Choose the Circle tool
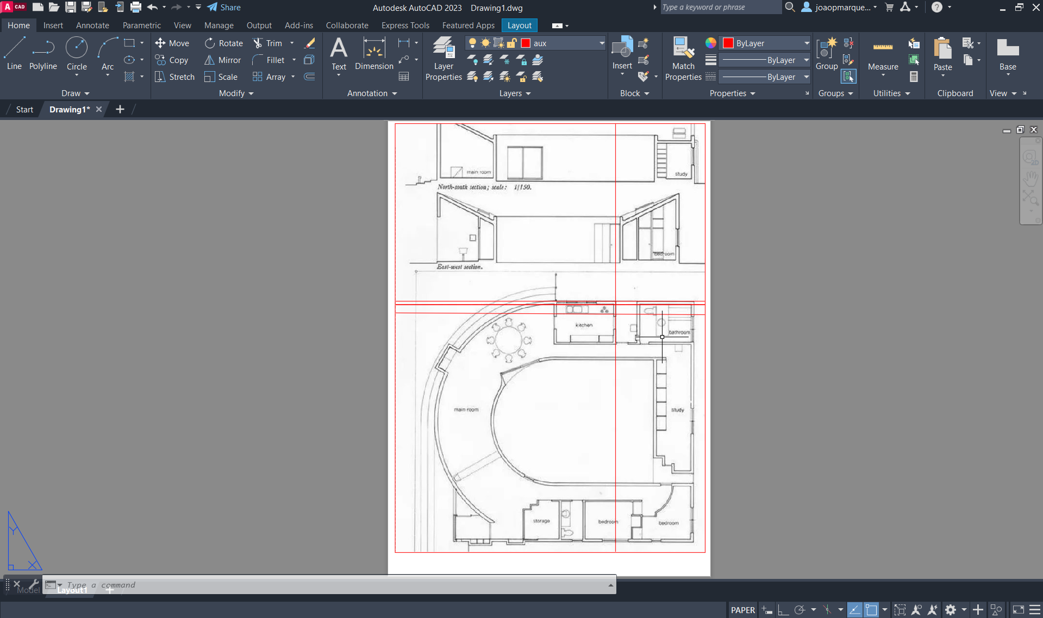The width and height of the screenshot is (1043, 618). coord(77,54)
